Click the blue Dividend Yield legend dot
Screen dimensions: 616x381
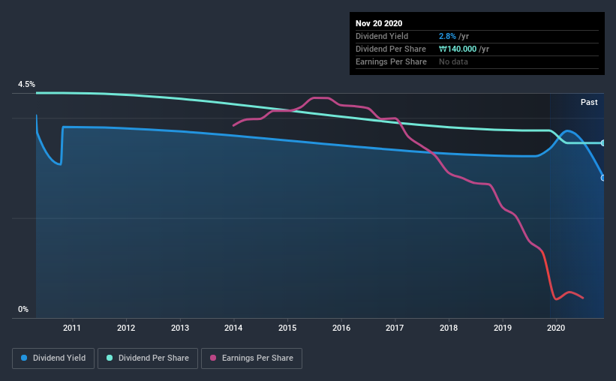pyautogui.click(x=24, y=358)
